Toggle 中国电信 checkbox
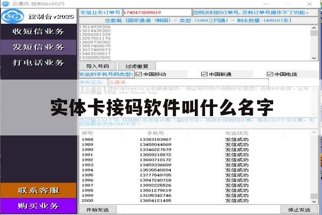This screenshot has height=215, width=322. point(269,74)
